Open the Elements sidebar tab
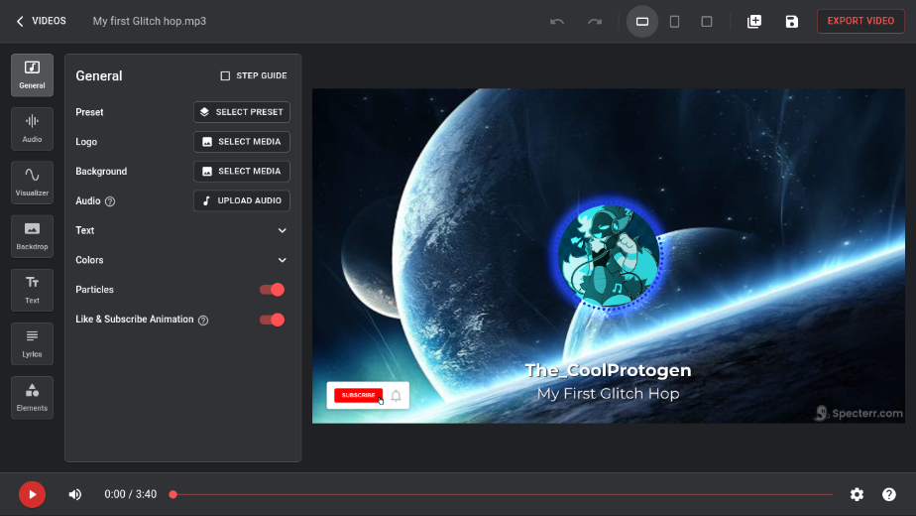This screenshot has height=516, width=916. click(x=32, y=398)
